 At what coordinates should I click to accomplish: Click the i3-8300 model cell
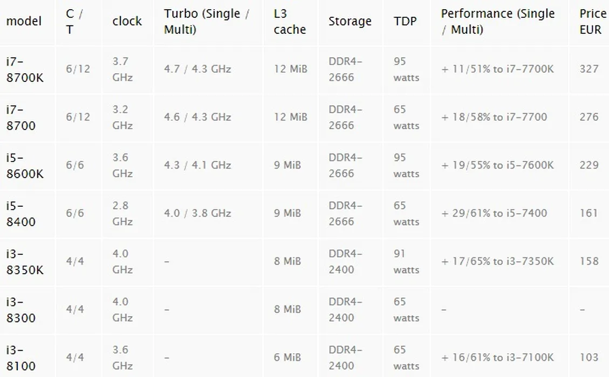coord(21,309)
